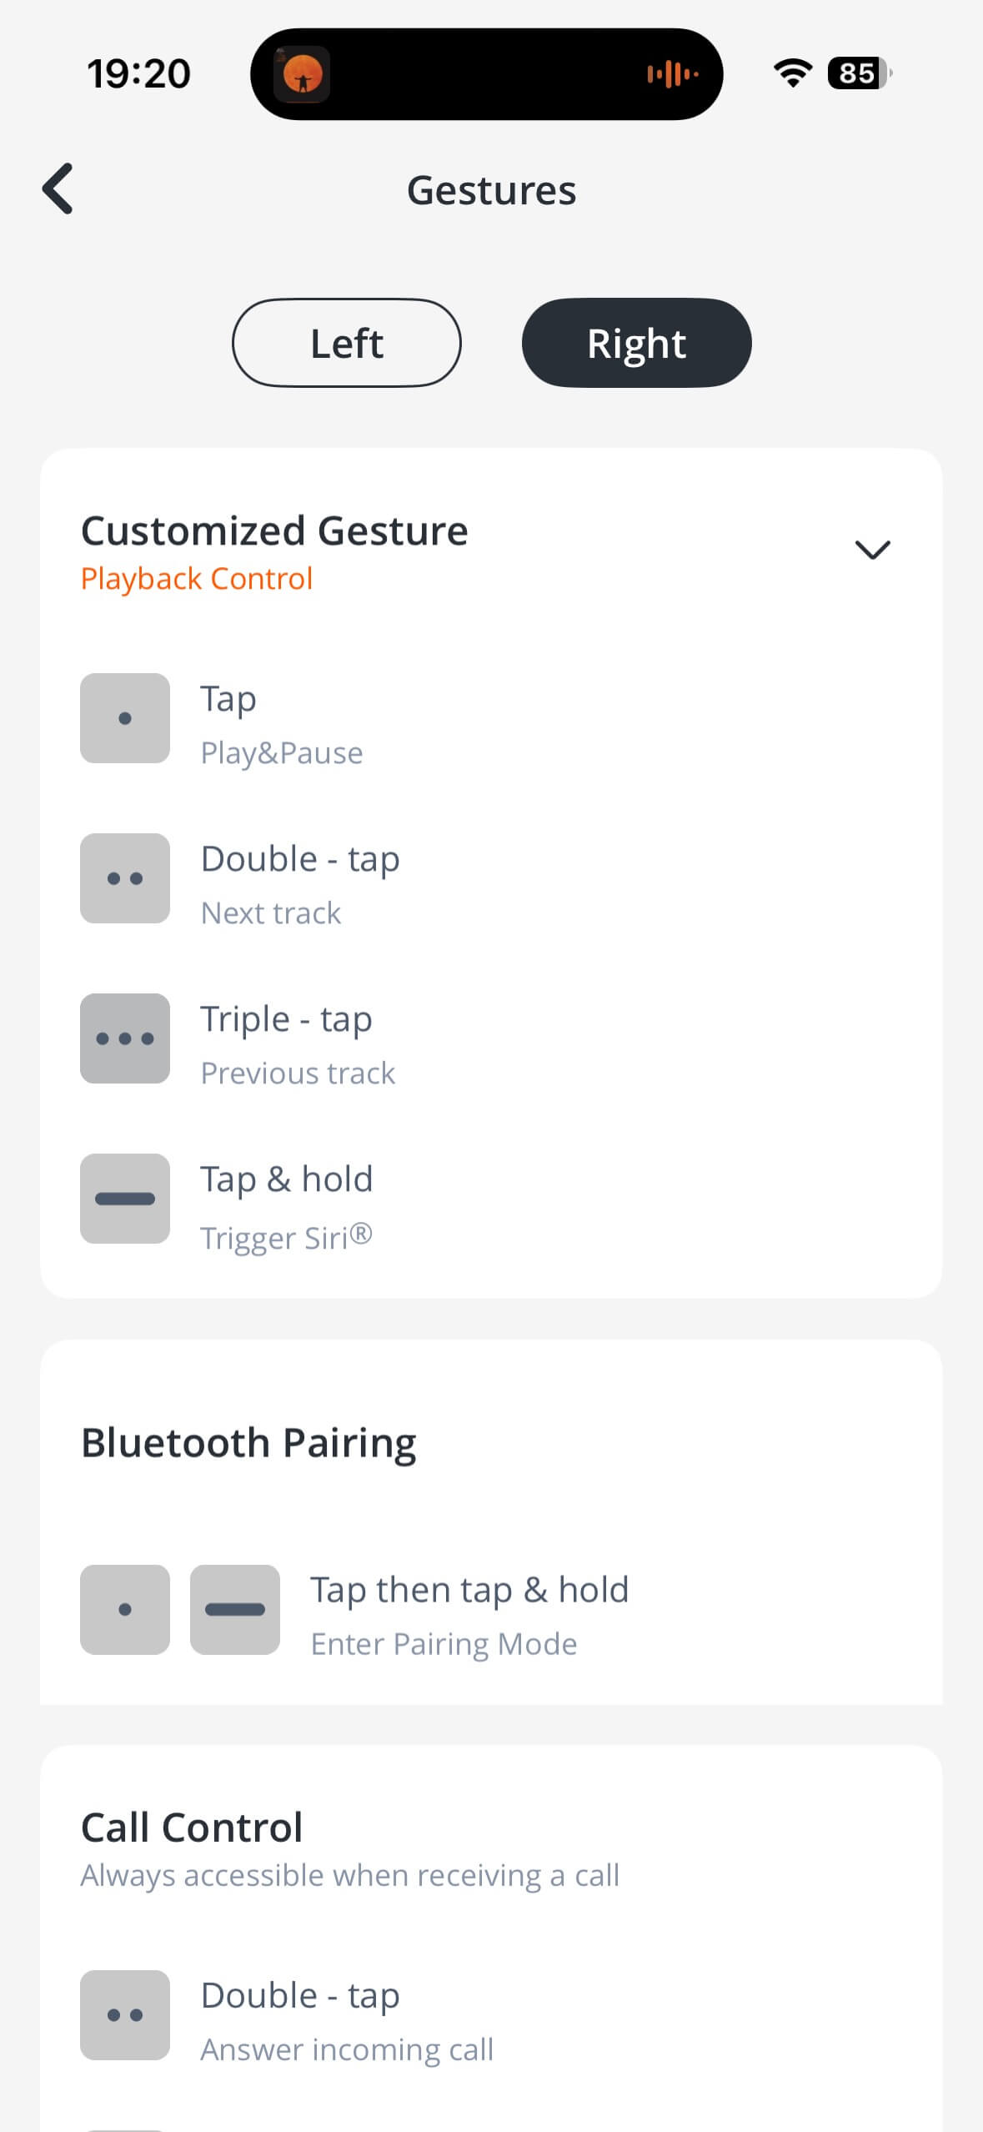The width and height of the screenshot is (983, 2132).
Task: Go back using the back arrow
Action: click(58, 189)
